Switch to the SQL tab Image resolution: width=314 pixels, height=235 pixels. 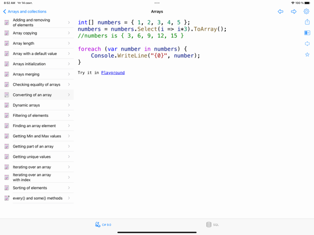[213, 225]
